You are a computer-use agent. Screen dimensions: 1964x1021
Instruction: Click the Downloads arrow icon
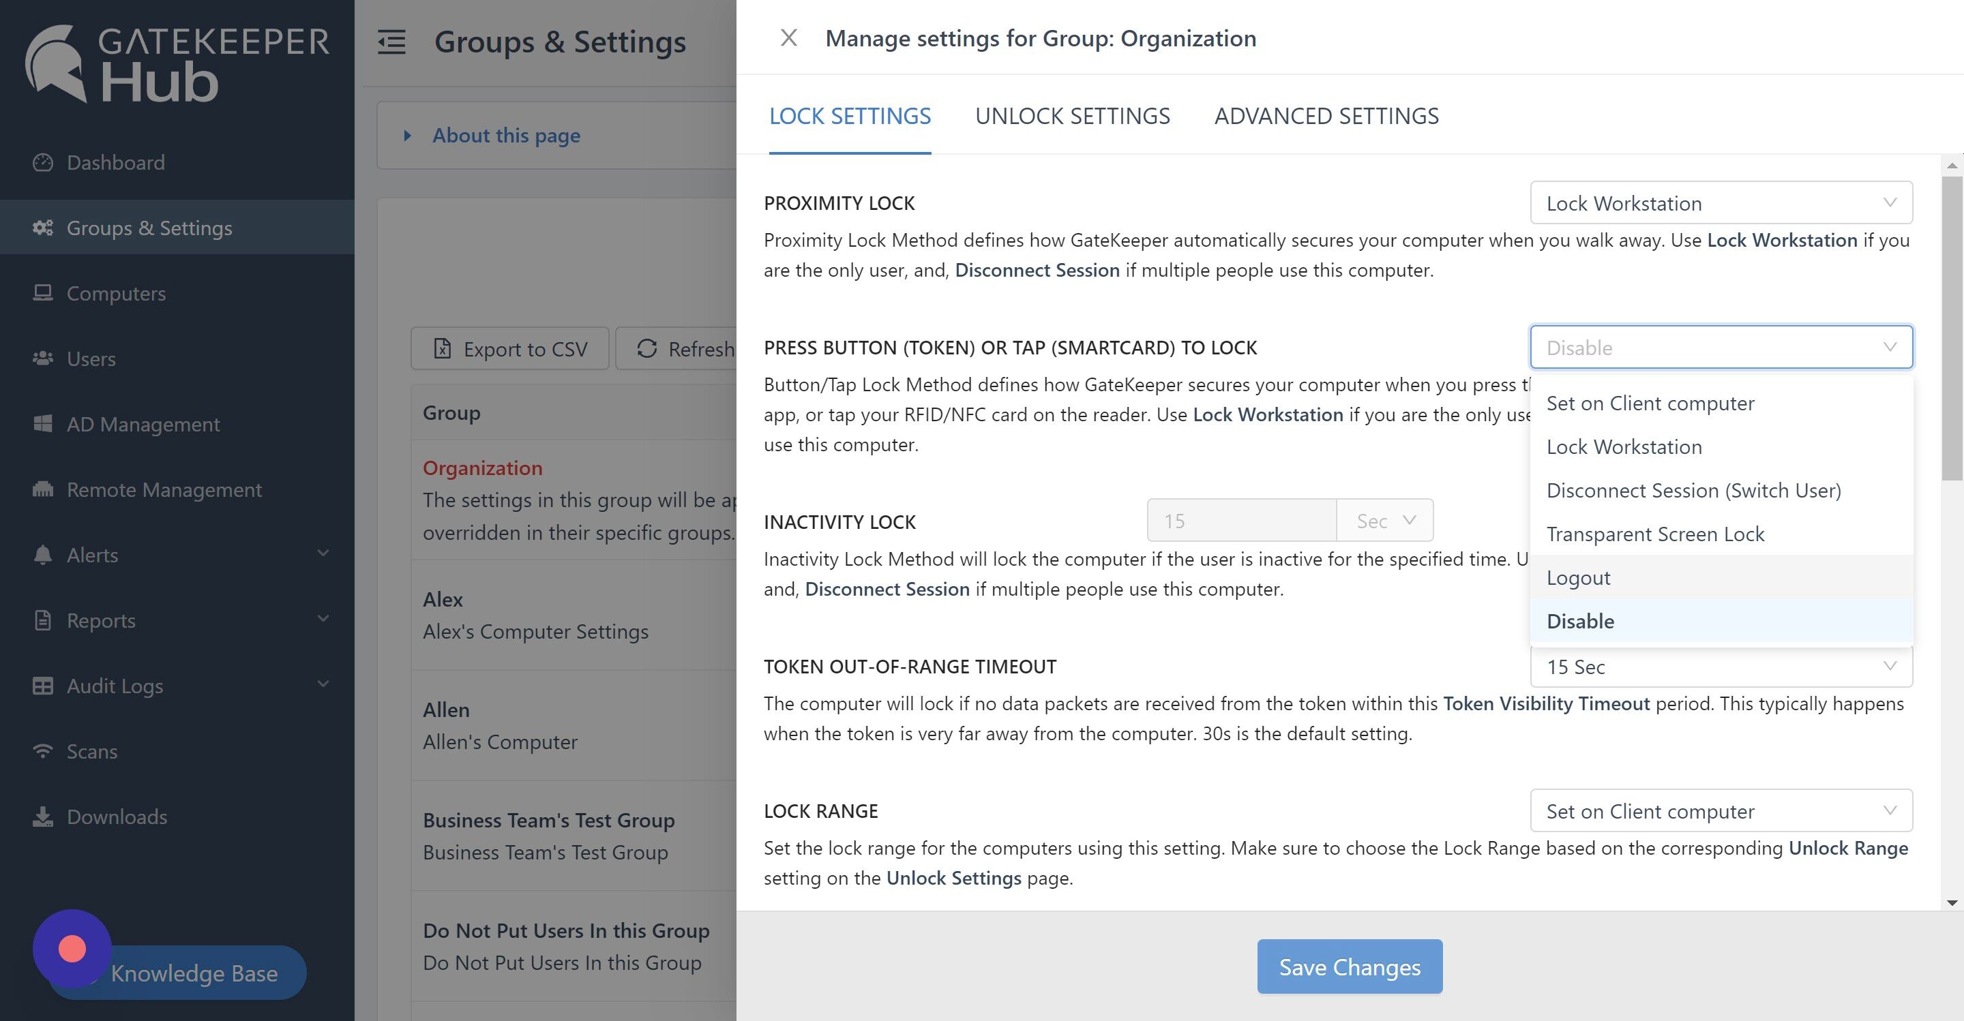click(x=43, y=817)
